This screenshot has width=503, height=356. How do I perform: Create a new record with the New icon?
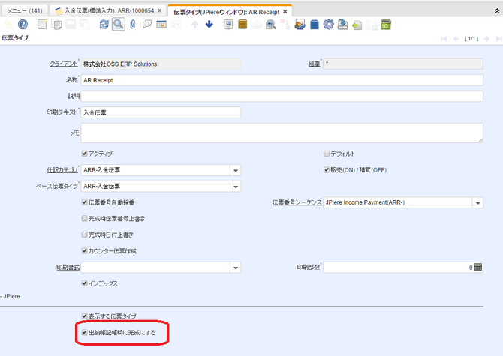click(x=42, y=24)
